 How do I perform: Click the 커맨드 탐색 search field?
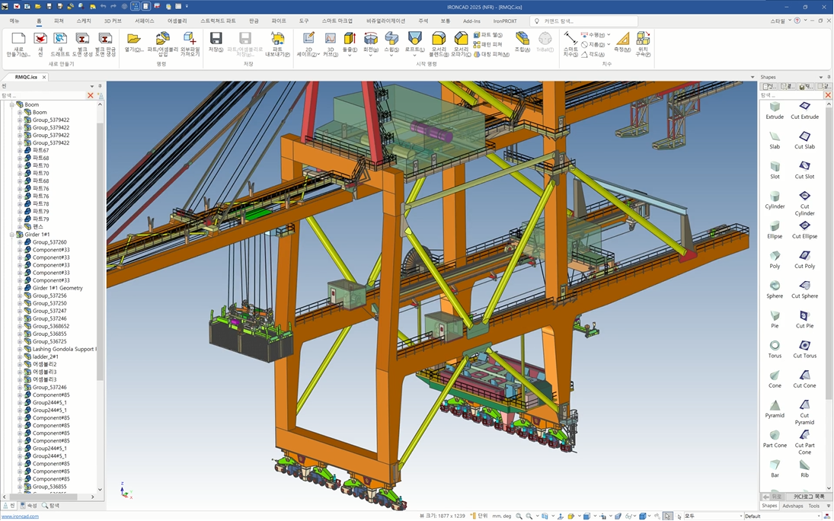586,21
